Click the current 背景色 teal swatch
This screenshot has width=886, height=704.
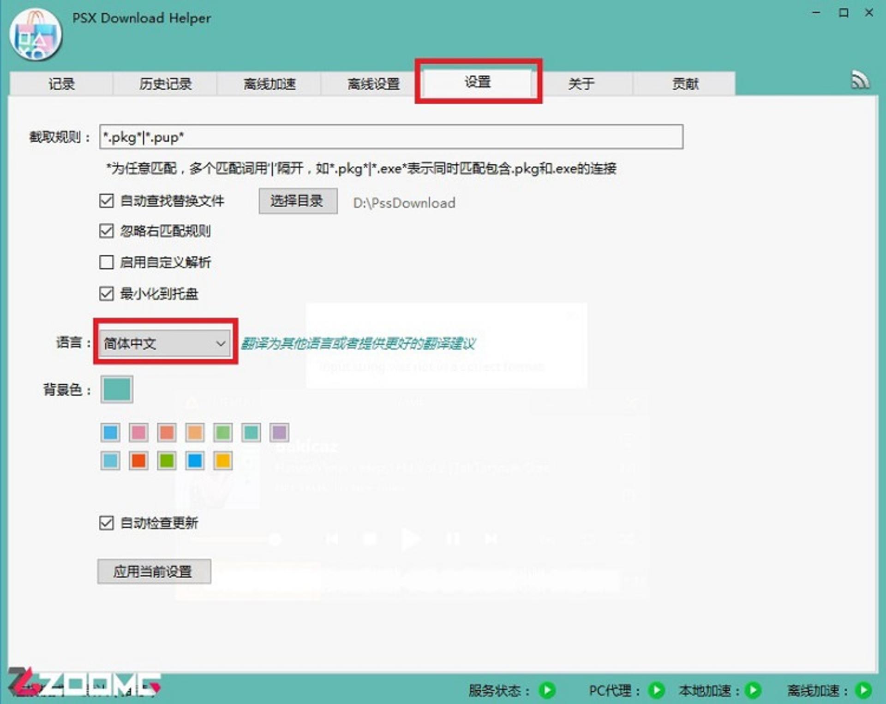[x=117, y=389]
